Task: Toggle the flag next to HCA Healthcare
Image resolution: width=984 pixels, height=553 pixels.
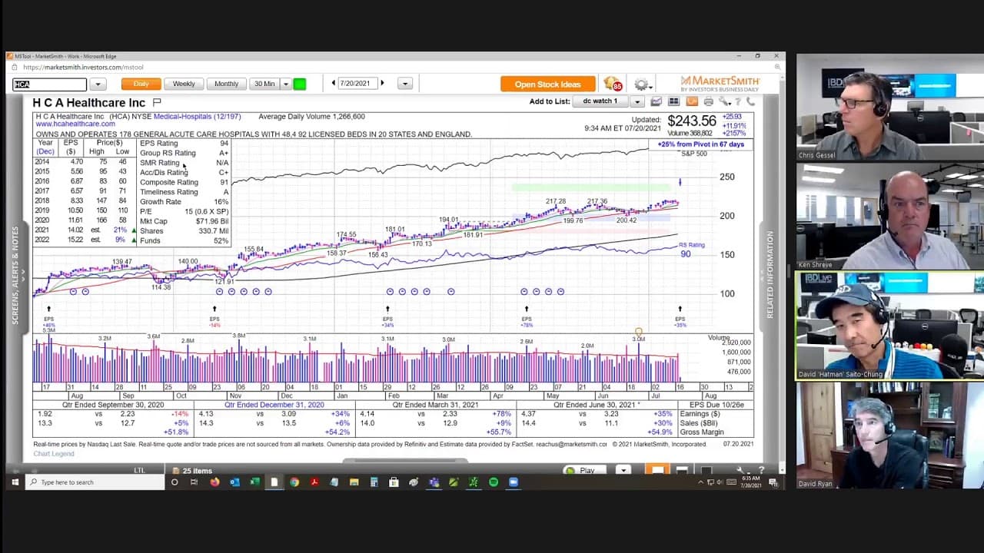Action: (157, 102)
